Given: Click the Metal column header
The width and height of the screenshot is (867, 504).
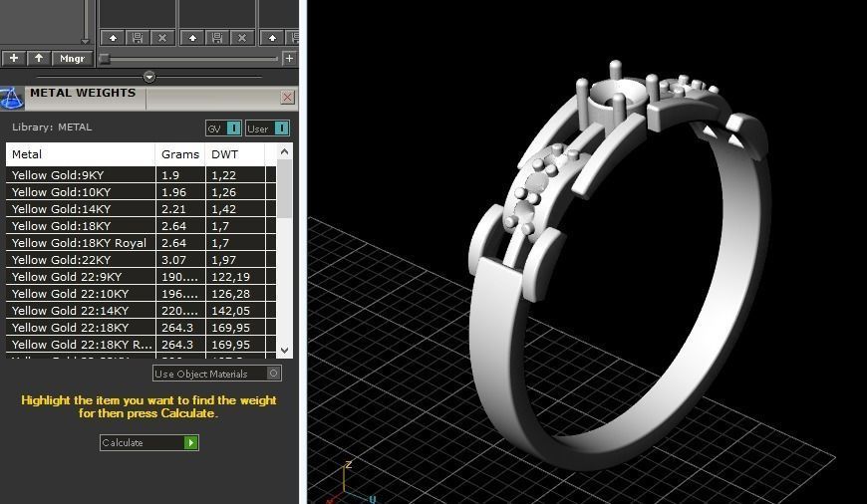Looking at the screenshot, I should coord(81,154).
